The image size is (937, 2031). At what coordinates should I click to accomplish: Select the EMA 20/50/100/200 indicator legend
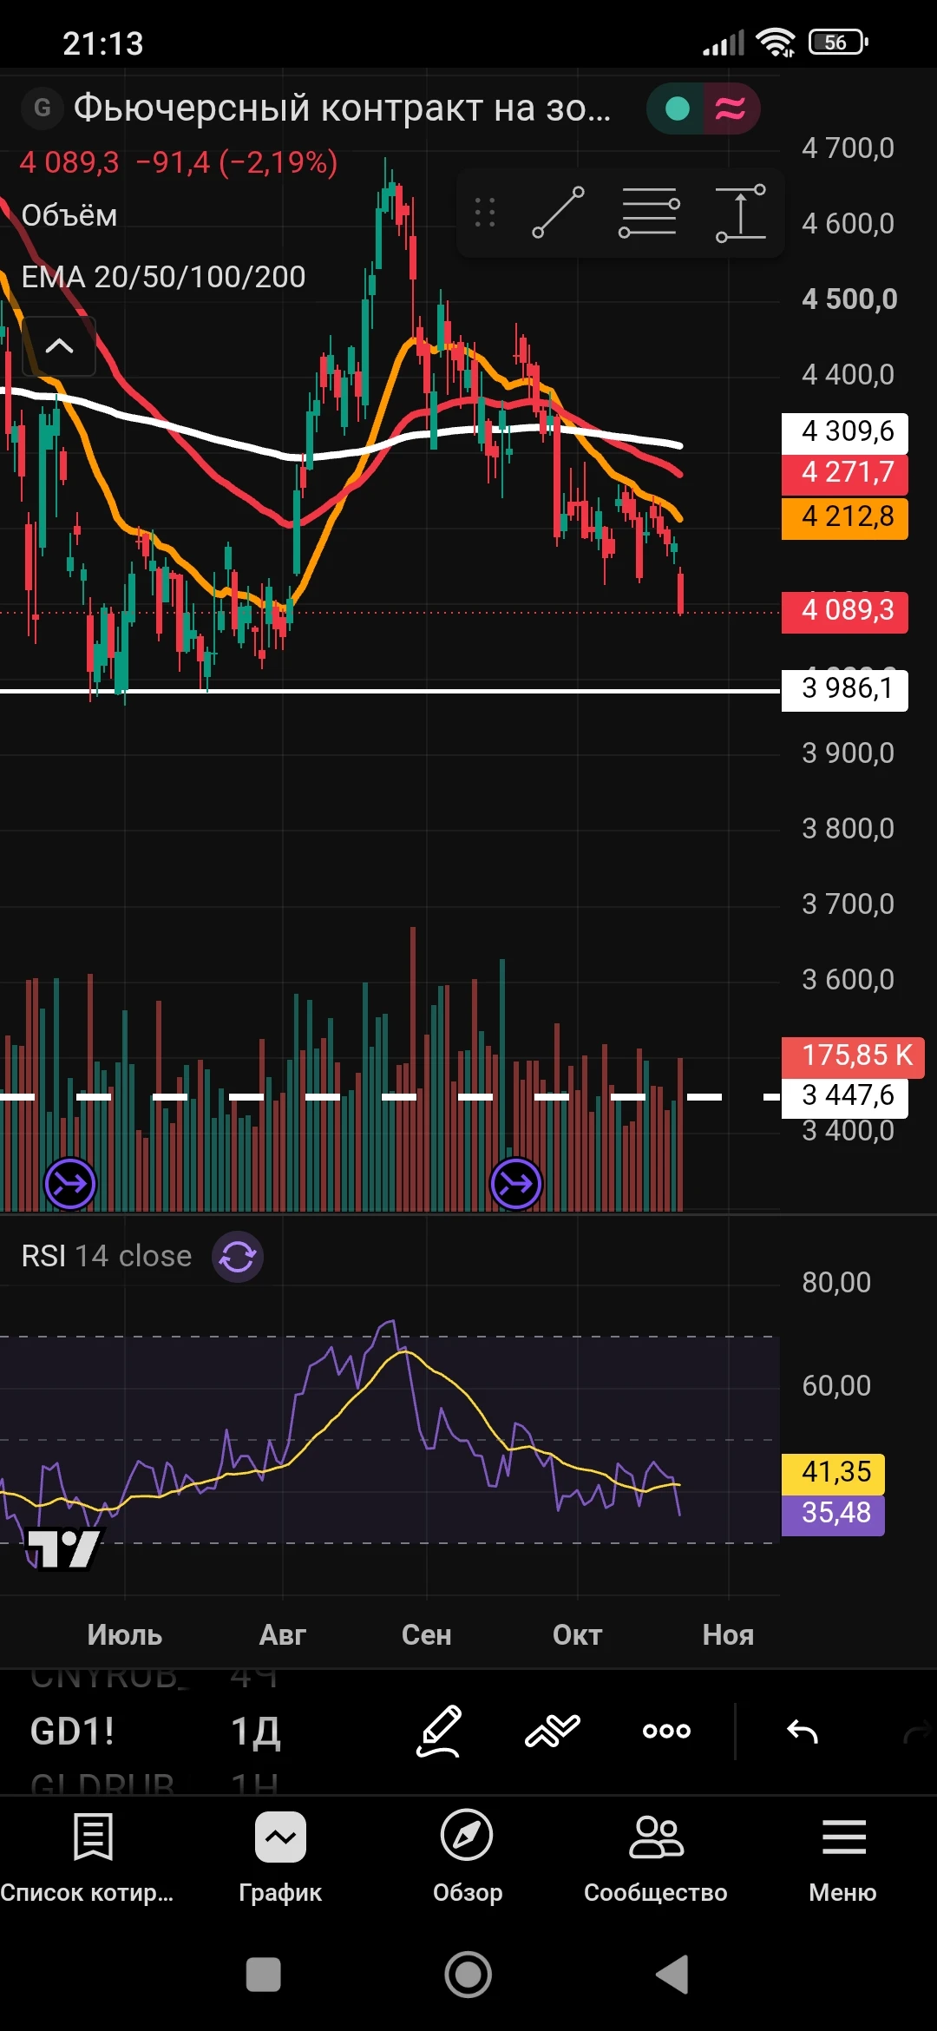pyautogui.click(x=163, y=277)
